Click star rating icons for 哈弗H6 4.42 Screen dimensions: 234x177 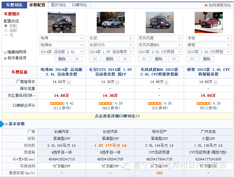[x=58, y=103]
